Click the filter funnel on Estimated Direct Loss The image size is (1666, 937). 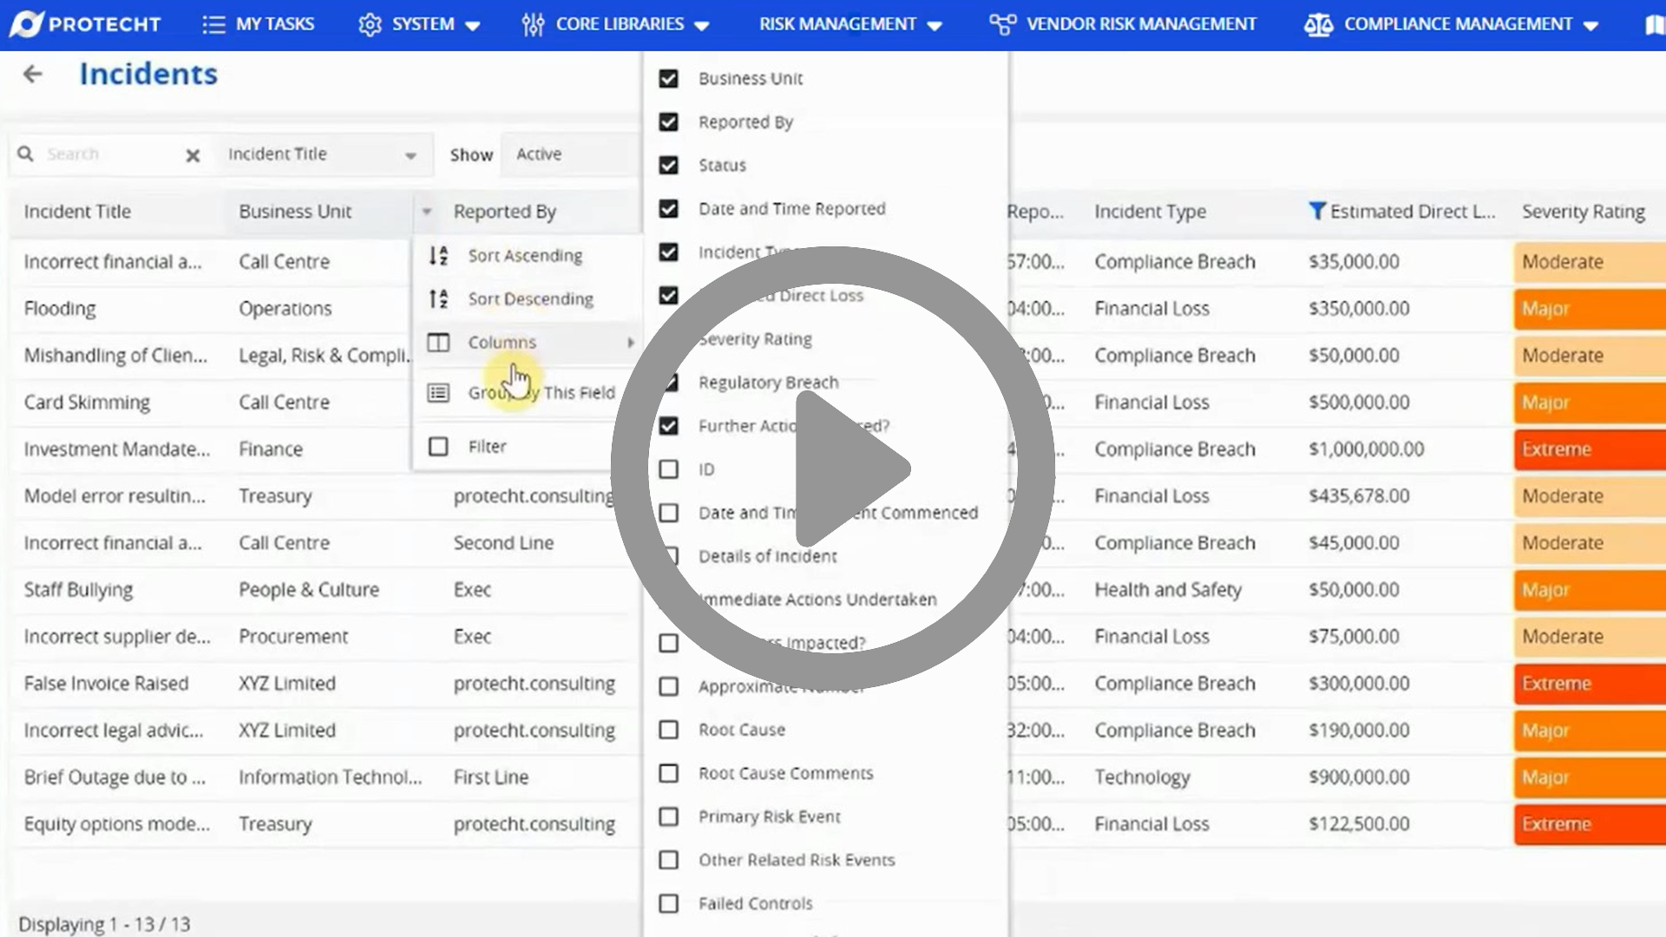point(1316,211)
